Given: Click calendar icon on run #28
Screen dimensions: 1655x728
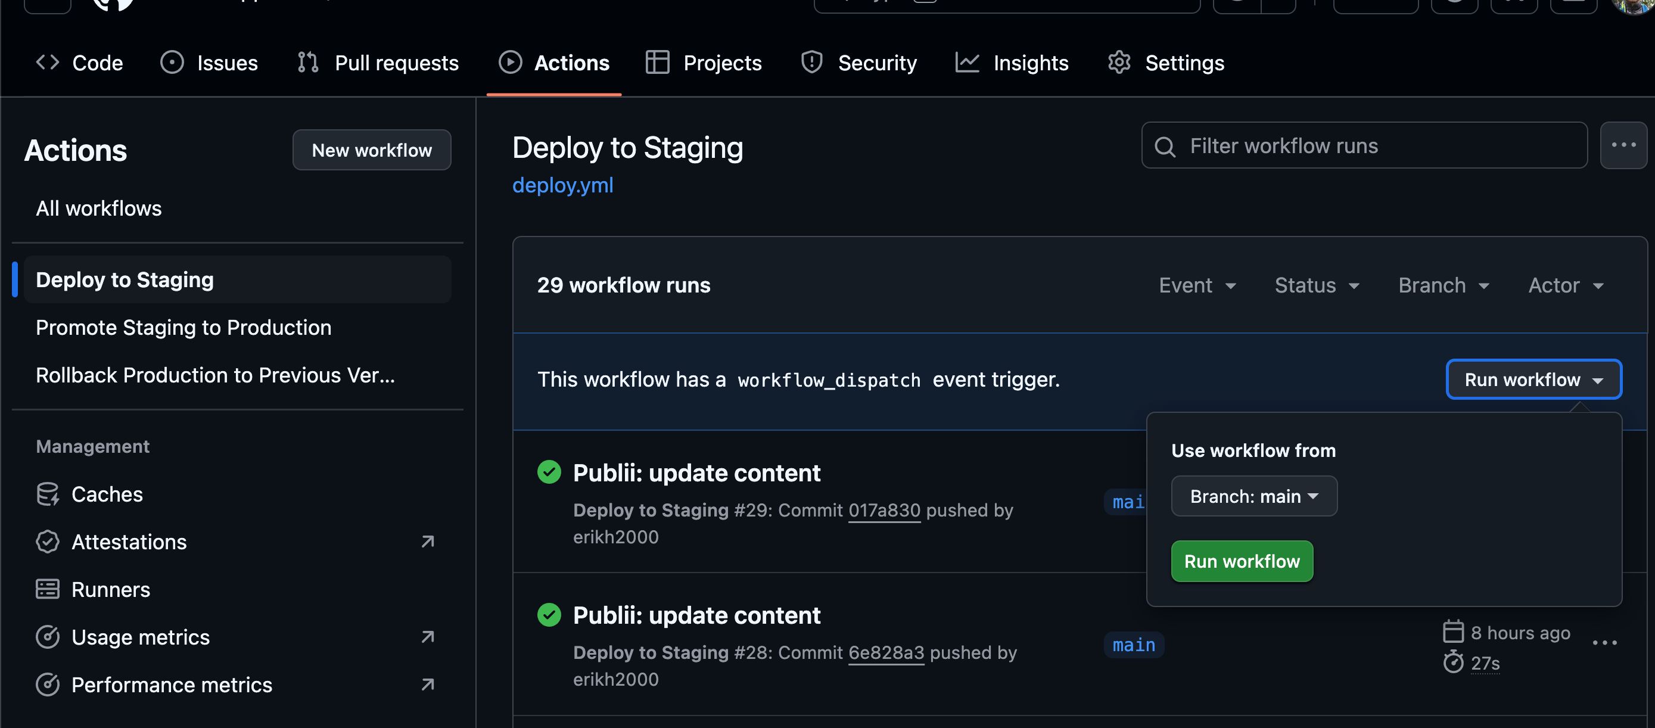Looking at the screenshot, I should tap(1453, 631).
